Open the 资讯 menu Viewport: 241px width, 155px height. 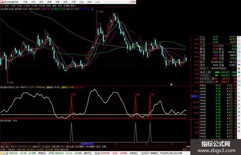(41, 2)
